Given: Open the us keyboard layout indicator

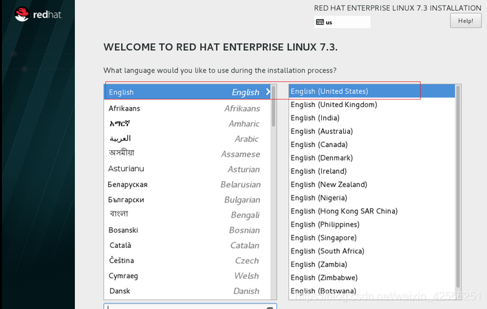Looking at the screenshot, I should (x=343, y=22).
